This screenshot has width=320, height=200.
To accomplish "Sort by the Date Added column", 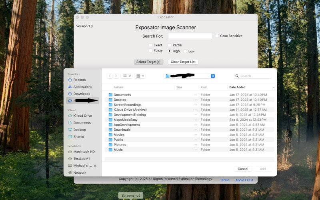I will tap(237, 87).
